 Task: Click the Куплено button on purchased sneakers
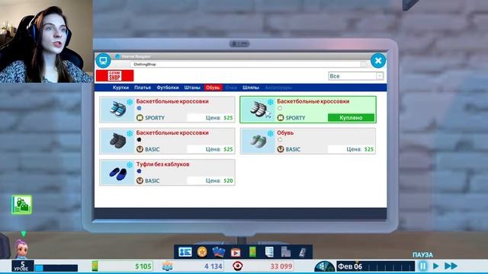coord(351,118)
